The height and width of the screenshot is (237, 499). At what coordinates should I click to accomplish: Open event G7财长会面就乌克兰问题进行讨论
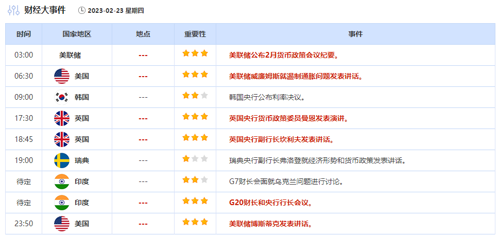point(286,181)
